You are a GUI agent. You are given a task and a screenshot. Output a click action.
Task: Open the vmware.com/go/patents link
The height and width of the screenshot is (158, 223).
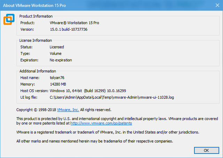point(101,123)
